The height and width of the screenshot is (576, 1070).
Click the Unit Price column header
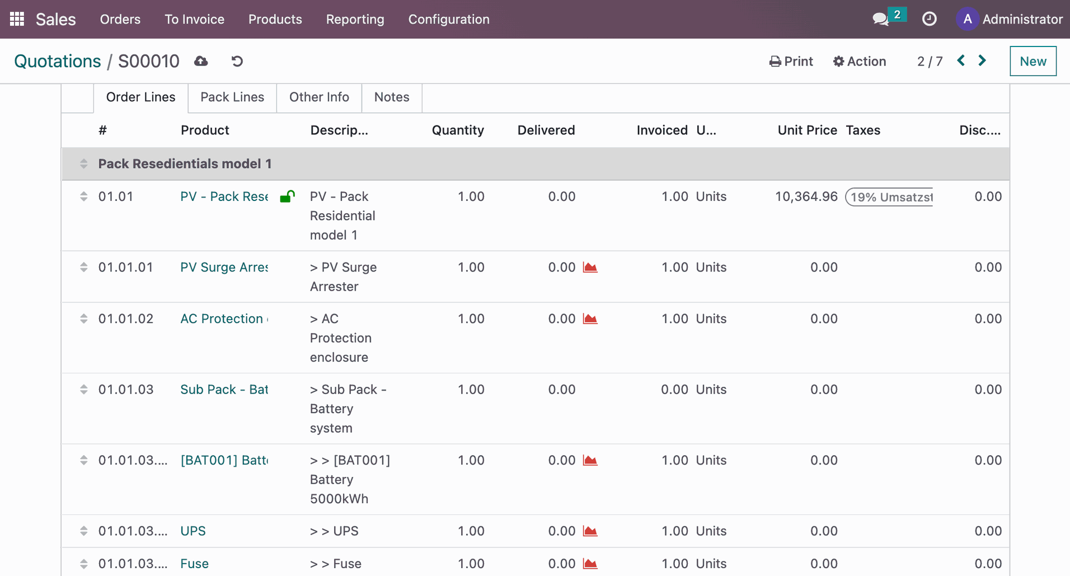(x=807, y=130)
